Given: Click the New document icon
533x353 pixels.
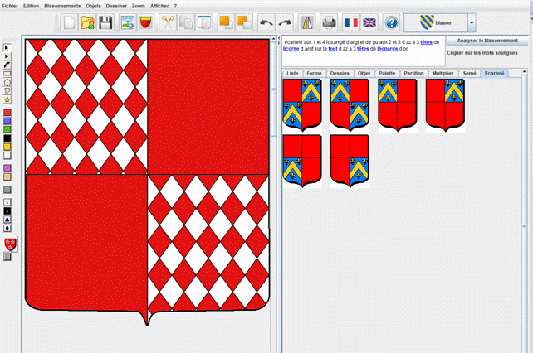Looking at the screenshot, I should coord(69,22).
